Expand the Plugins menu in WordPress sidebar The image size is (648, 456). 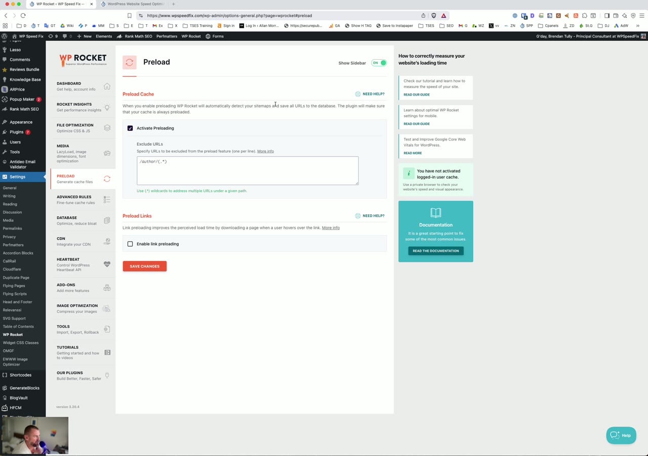pyautogui.click(x=16, y=132)
